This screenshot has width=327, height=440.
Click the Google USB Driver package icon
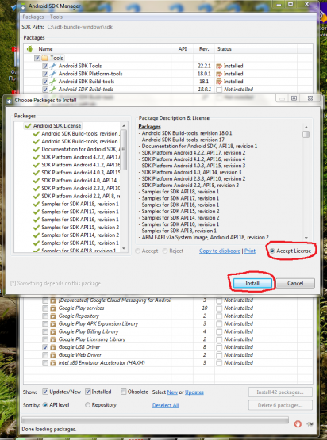click(52, 347)
